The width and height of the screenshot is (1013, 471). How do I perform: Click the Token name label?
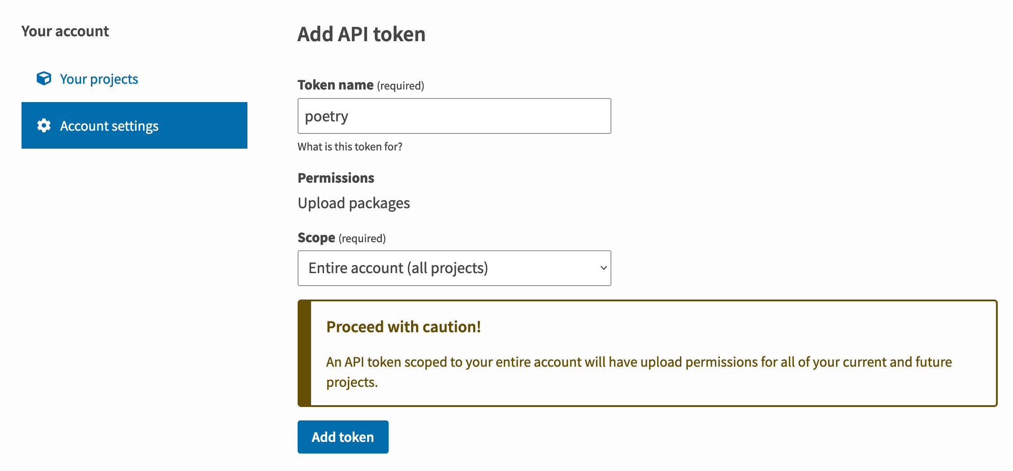tap(335, 85)
